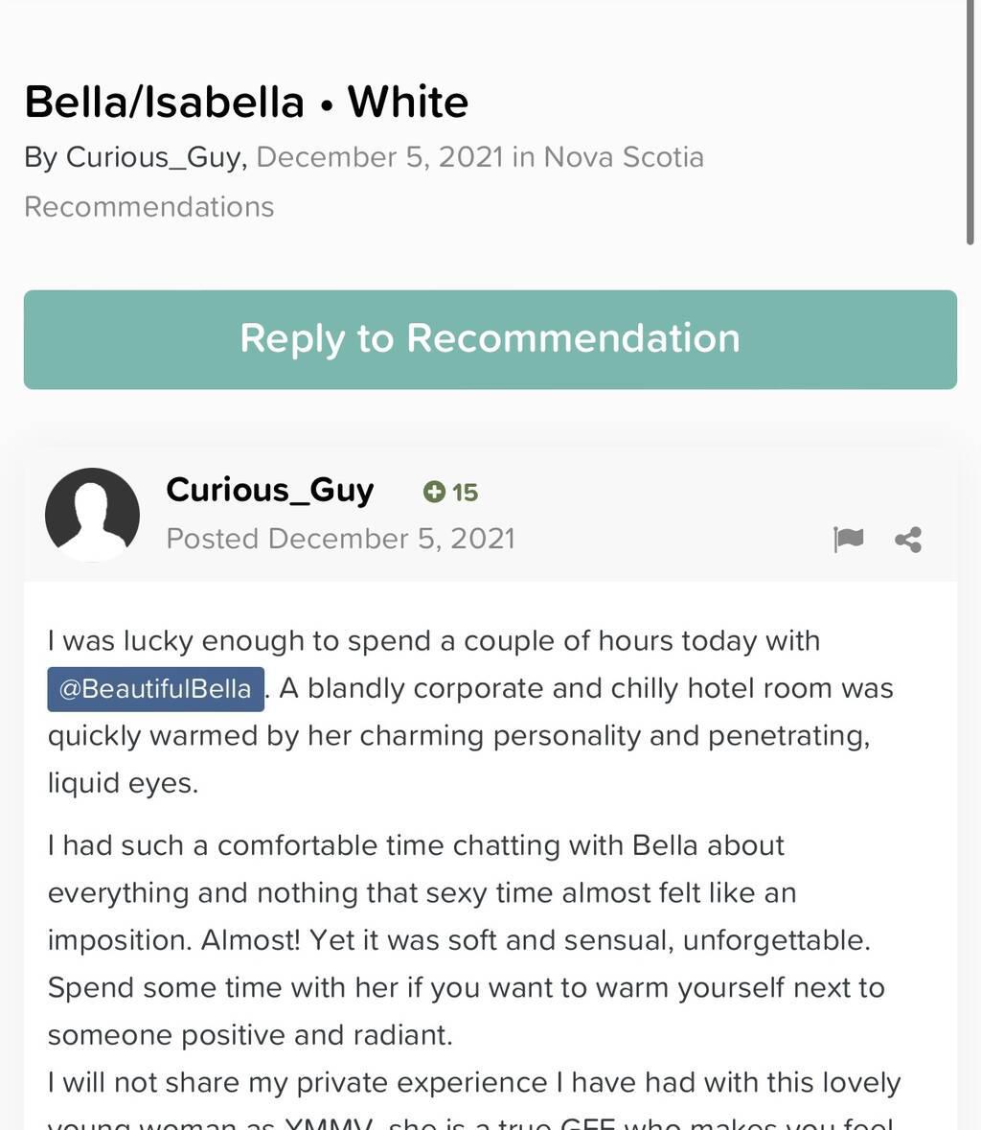Click the Bella/Isabella • White thread title
The width and height of the screenshot is (981, 1130).
(x=246, y=102)
